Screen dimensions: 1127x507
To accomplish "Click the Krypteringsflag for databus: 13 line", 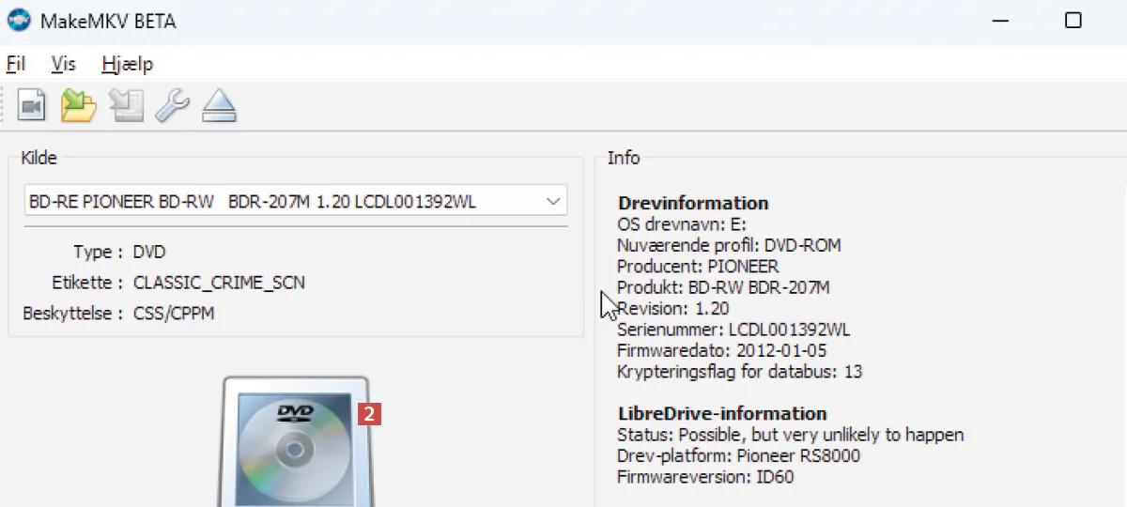I will pyautogui.click(x=739, y=372).
